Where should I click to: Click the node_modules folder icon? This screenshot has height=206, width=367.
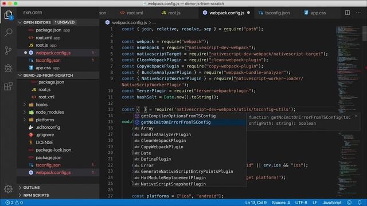coord(31,112)
